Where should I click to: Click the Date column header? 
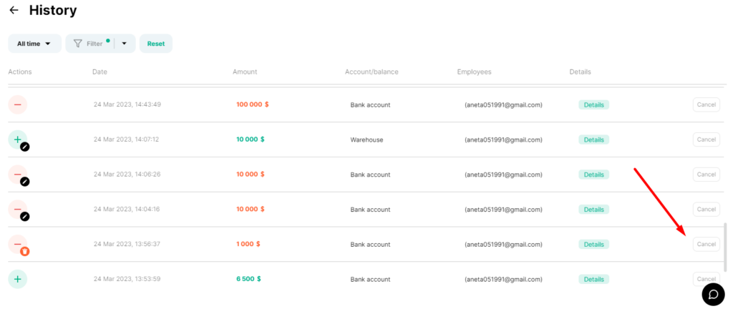click(x=99, y=72)
